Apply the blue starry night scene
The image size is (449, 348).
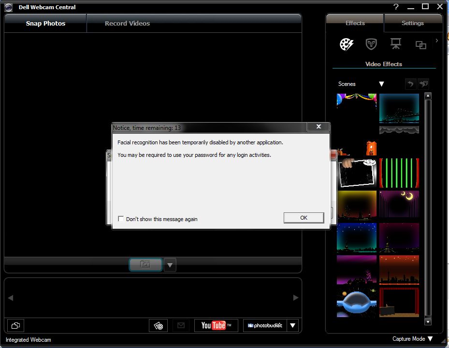click(357, 237)
